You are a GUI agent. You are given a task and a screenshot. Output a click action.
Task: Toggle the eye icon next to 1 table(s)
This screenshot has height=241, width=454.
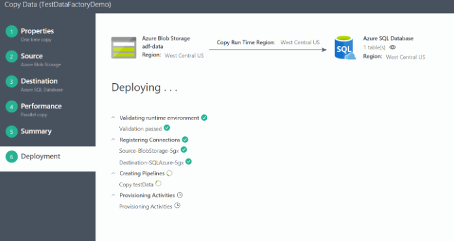[392, 47]
